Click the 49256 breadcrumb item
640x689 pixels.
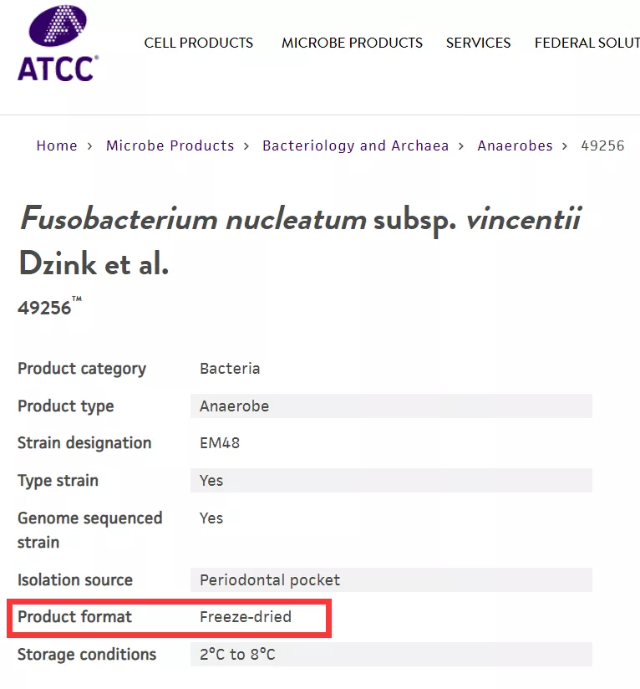[x=602, y=145]
